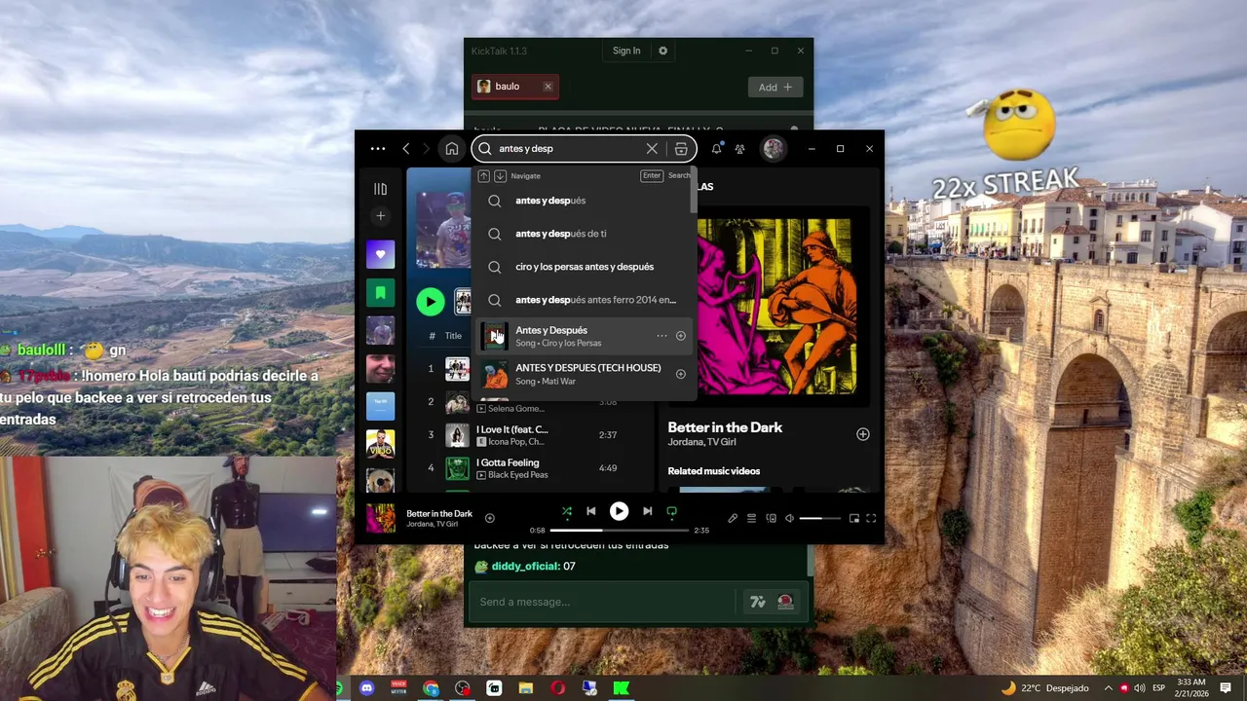This screenshot has width=1247, height=701.
Task: Enter Spotify full screen view
Action: (x=871, y=519)
